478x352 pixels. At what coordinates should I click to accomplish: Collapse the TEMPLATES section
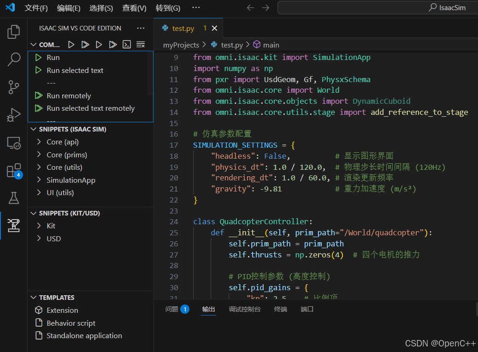pos(34,298)
